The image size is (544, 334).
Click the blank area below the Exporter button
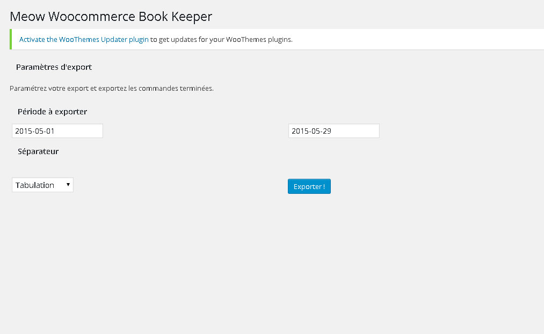(309, 242)
